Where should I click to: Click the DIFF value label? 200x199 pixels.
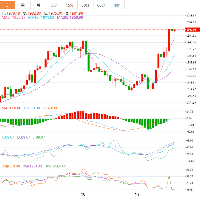pyautogui.click(x=32, y=108)
